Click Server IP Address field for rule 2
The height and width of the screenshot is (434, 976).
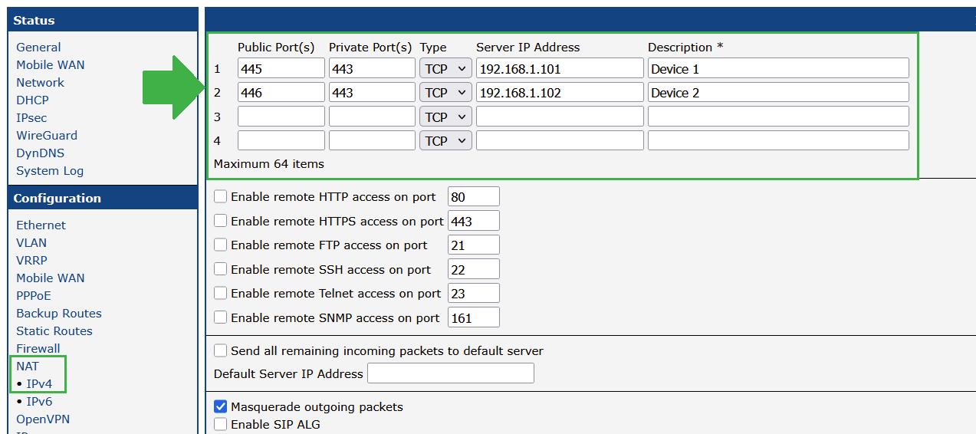pos(560,93)
